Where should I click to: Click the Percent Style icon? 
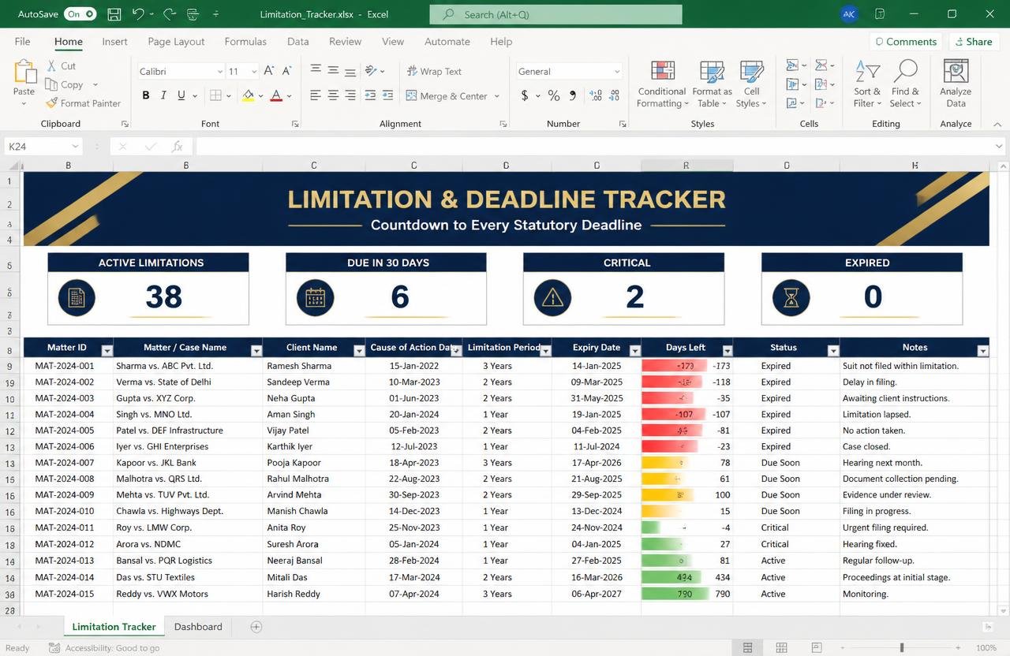click(x=554, y=95)
